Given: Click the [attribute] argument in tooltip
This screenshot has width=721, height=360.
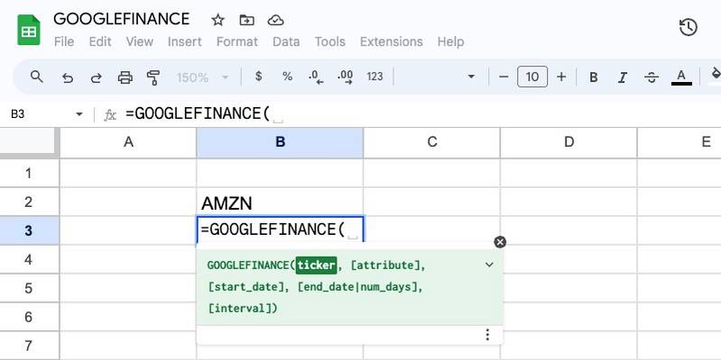Looking at the screenshot, I should (385, 265).
